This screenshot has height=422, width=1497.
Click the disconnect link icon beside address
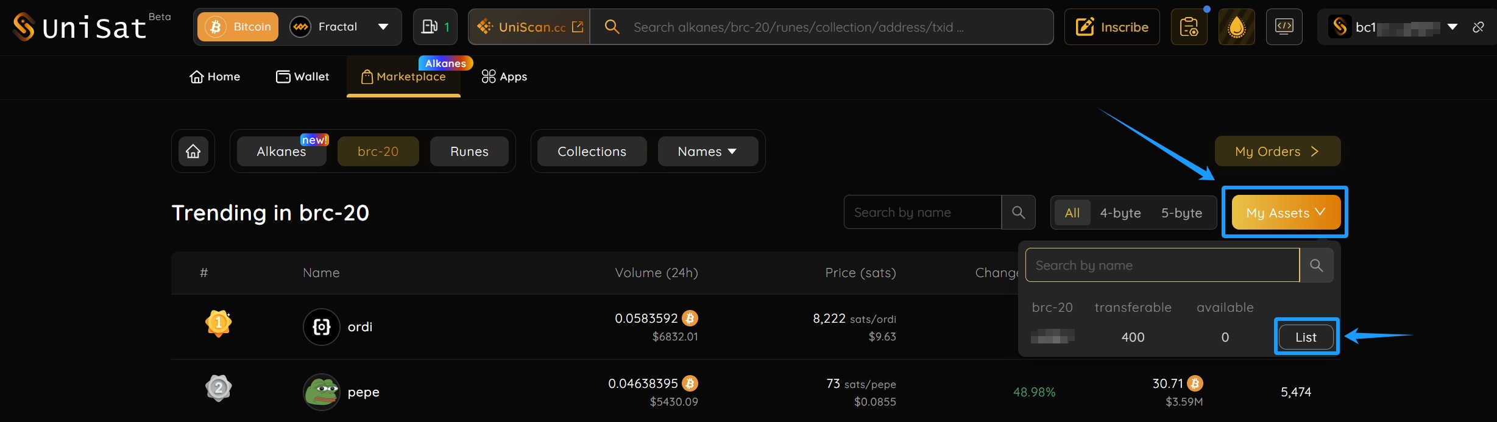[1478, 27]
